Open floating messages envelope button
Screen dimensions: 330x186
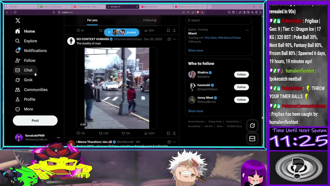(x=252, y=139)
